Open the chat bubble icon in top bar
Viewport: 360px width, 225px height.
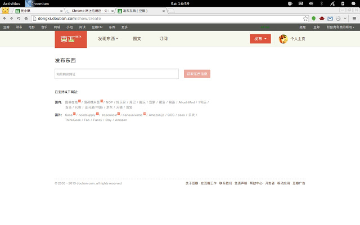(354, 3)
